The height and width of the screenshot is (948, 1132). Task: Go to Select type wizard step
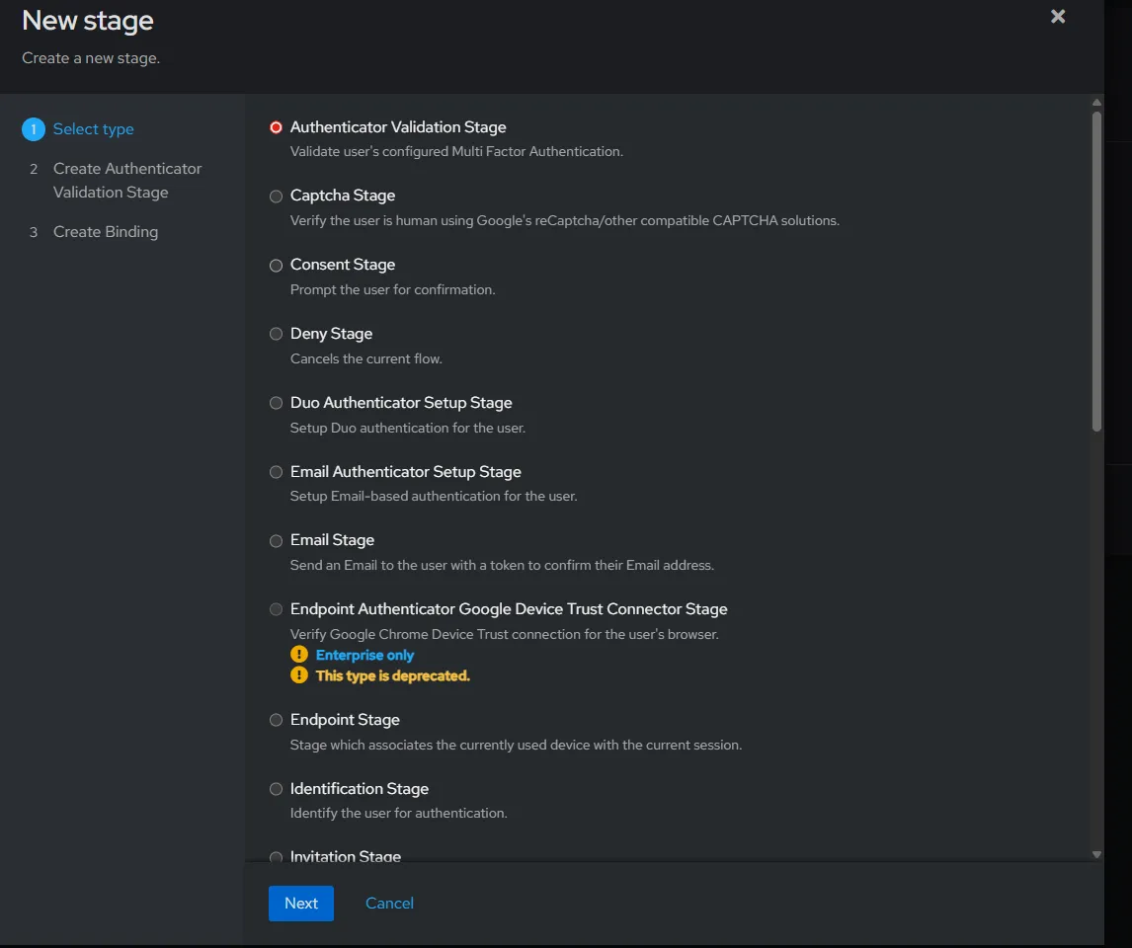pyautogui.click(x=93, y=129)
